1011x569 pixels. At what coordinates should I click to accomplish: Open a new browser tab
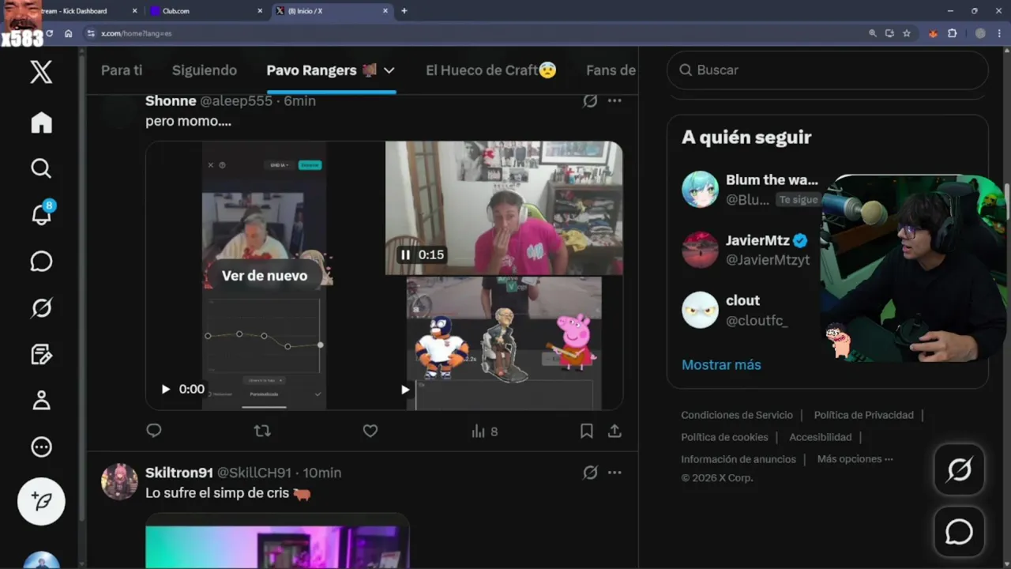(404, 11)
